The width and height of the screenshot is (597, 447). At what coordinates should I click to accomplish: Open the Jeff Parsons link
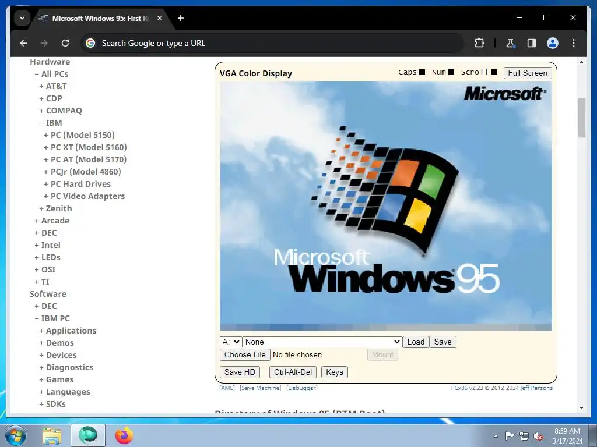coord(536,388)
